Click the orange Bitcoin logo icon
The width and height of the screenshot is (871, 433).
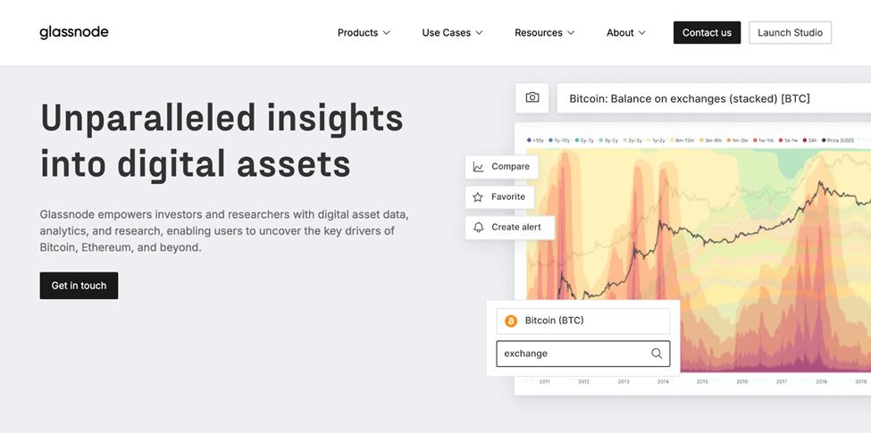(511, 321)
